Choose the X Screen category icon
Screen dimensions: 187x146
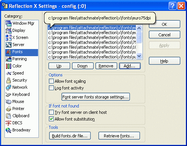[x=9, y=38]
